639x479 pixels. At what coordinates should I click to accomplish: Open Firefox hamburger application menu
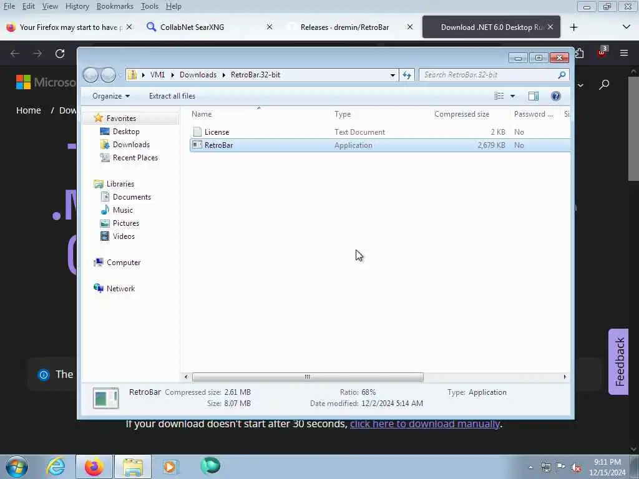[624, 53]
